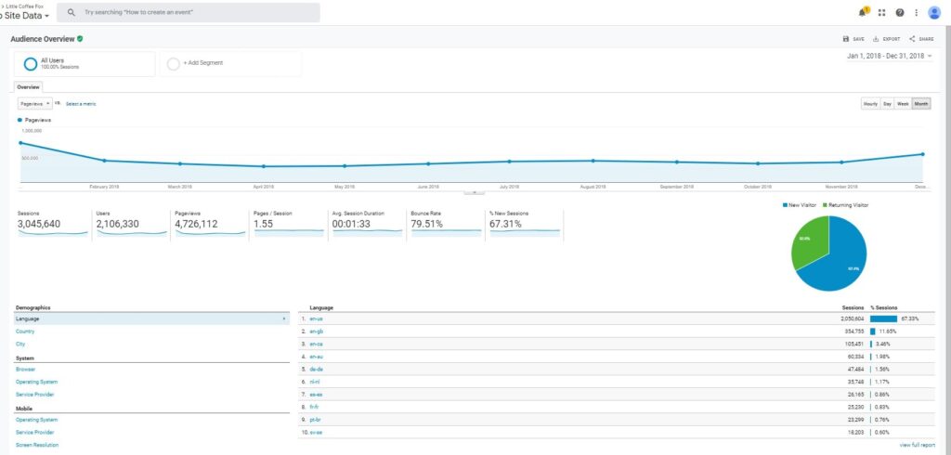Open the Pageviews metric dropdown
This screenshot has width=951, height=455.
point(34,104)
